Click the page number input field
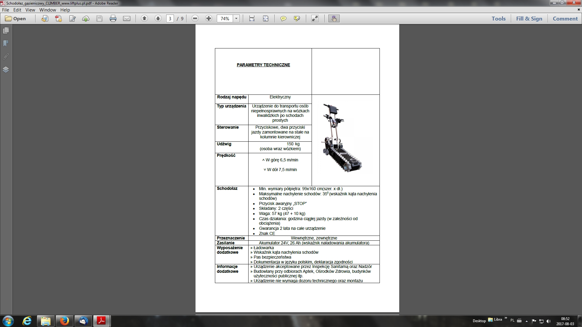Screen dimensions: 582x327 pyautogui.click(x=170, y=19)
